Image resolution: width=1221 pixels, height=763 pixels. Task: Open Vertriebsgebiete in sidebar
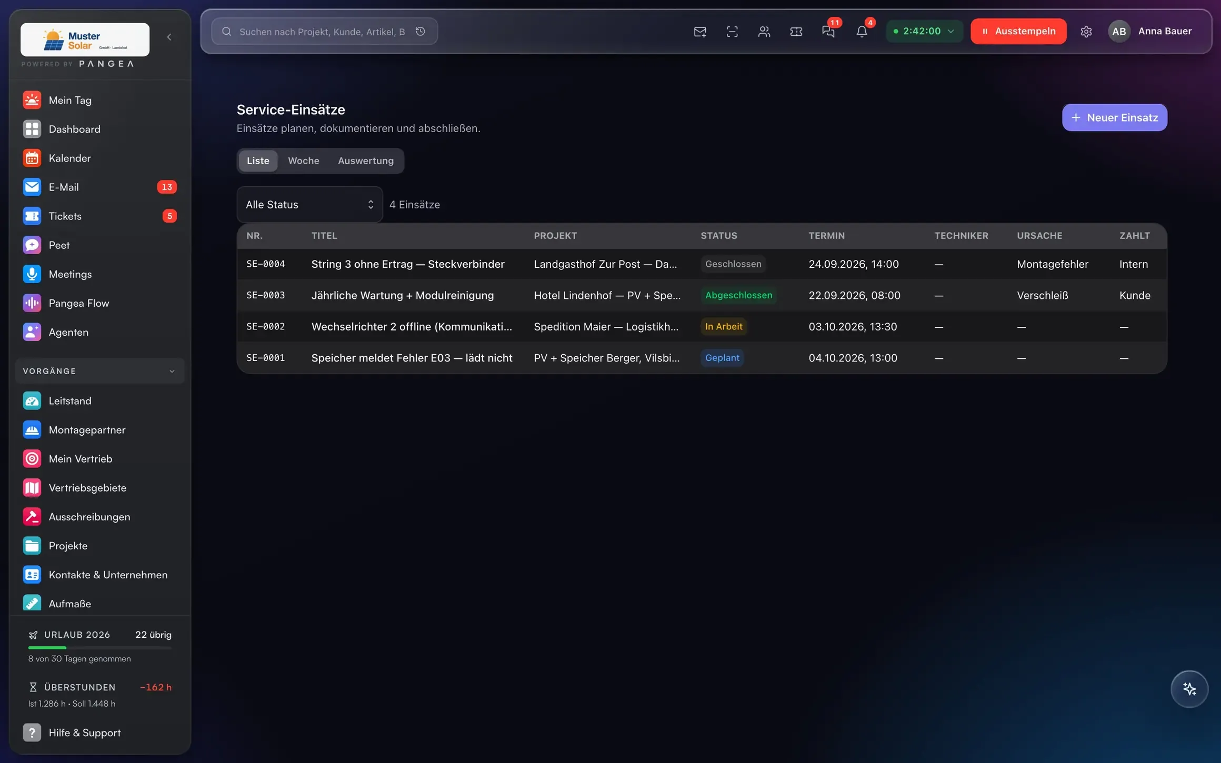click(x=100, y=487)
